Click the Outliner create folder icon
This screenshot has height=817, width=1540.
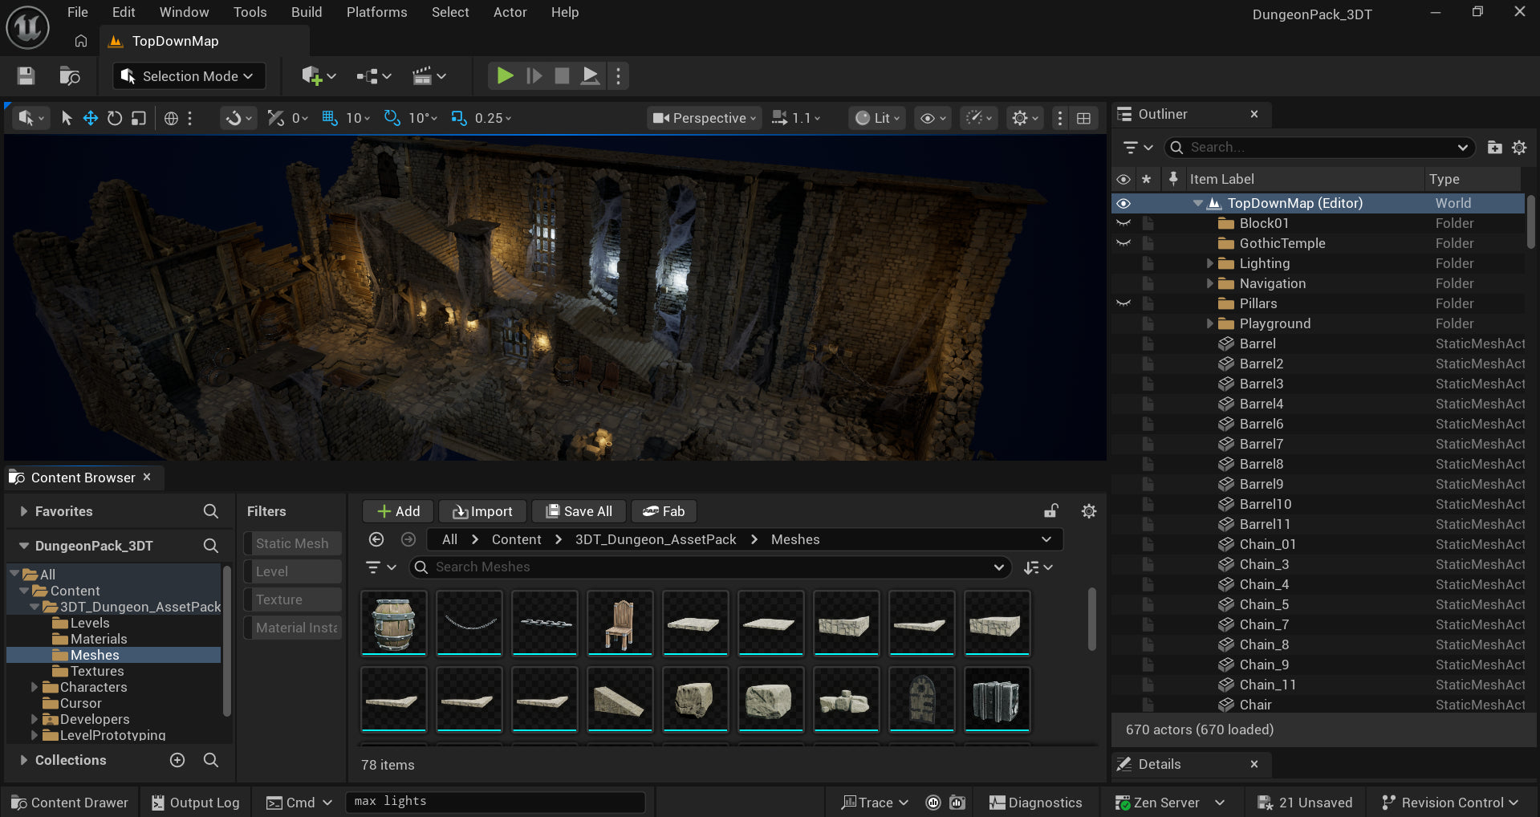click(x=1494, y=148)
